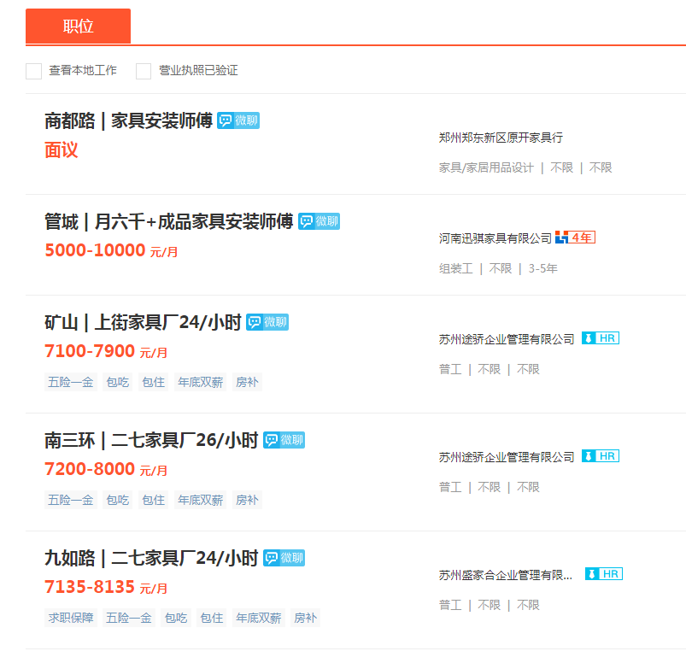Image resolution: width=686 pixels, height=657 pixels.
Task: Check the 营业执照已验证 filter
Action: click(x=144, y=71)
